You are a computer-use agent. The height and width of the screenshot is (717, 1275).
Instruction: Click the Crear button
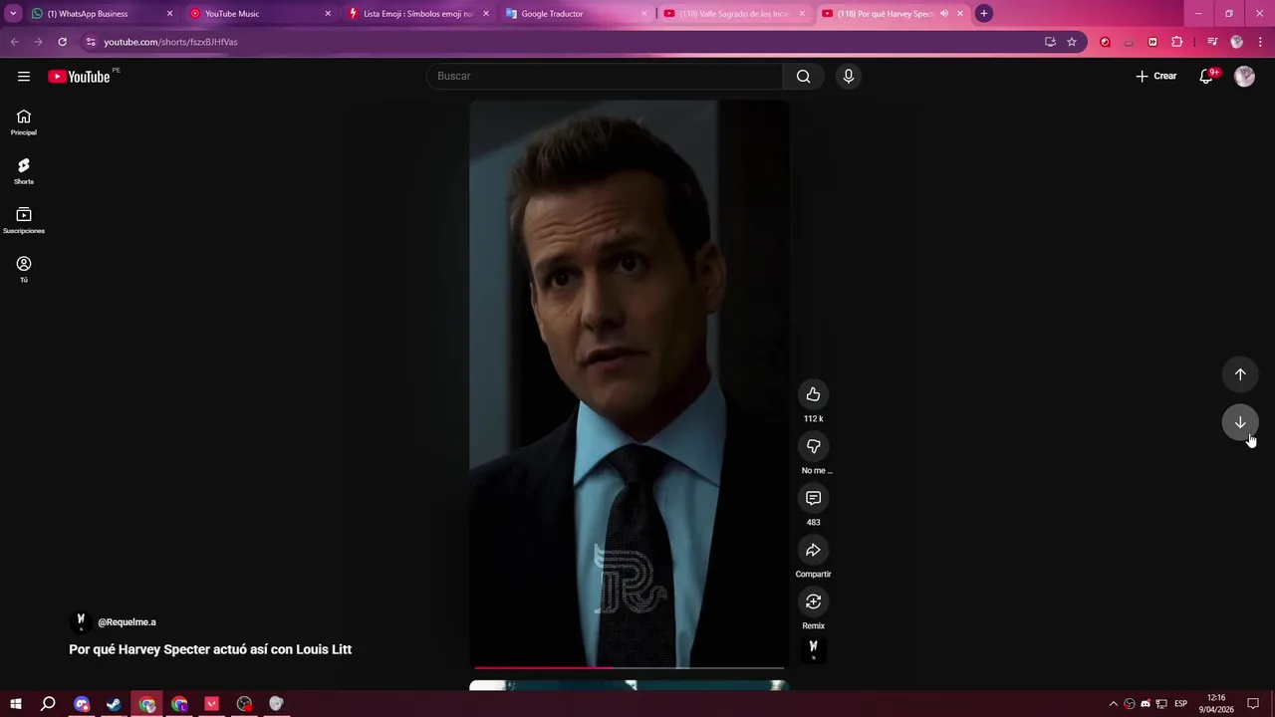click(1156, 77)
